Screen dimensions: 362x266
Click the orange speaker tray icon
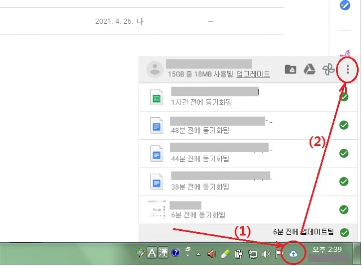tap(211, 254)
